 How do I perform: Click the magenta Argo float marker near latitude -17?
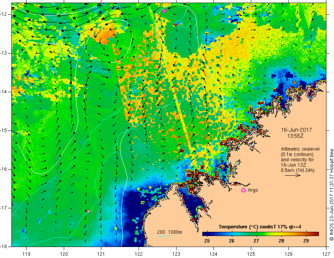click(x=88, y=211)
